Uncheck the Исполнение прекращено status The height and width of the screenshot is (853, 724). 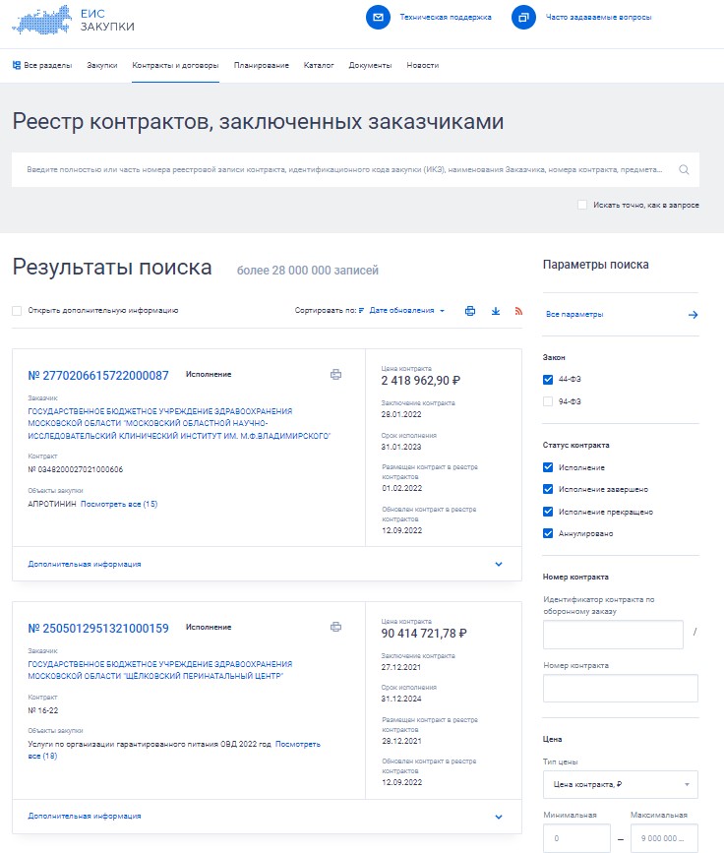point(548,512)
